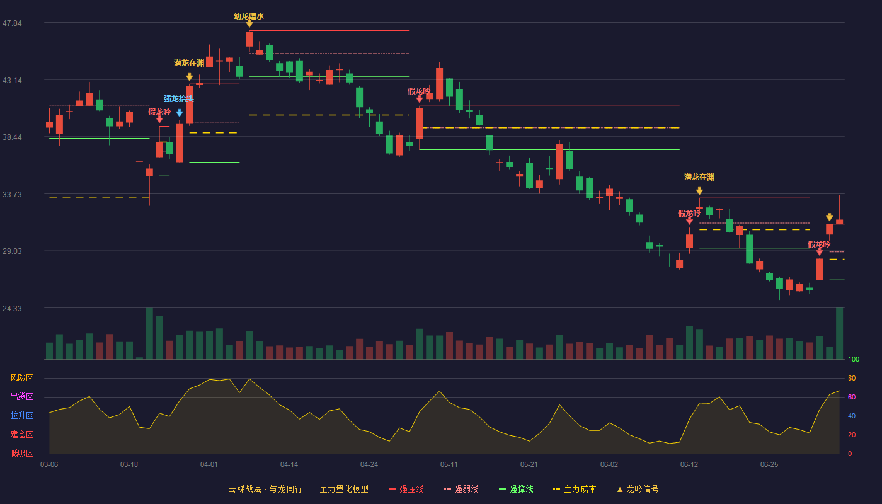Toggle the 强弱线 legend entry
This screenshot has height=504, width=882.
click(x=461, y=489)
